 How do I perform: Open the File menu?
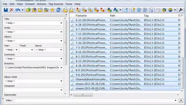(x=5, y=4)
